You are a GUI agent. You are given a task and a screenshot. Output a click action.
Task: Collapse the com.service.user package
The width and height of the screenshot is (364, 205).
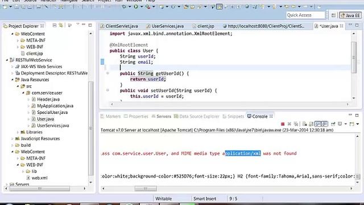(x=23, y=93)
